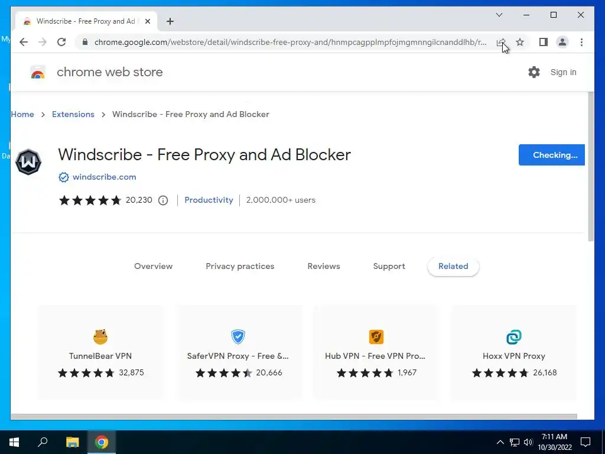This screenshot has width=605, height=454.
Task: Bookmark this tab with the star icon
Action: tap(520, 42)
